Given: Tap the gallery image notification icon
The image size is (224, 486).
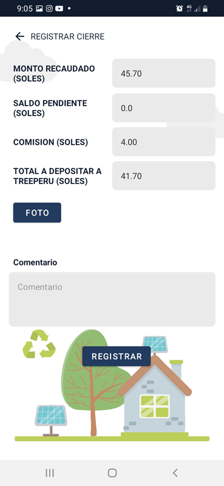Looking at the screenshot, I should coord(39,9).
